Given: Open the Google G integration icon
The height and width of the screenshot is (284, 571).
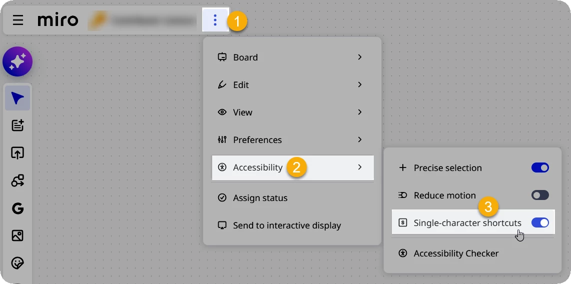Looking at the screenshot, I should tap(18, 208).
